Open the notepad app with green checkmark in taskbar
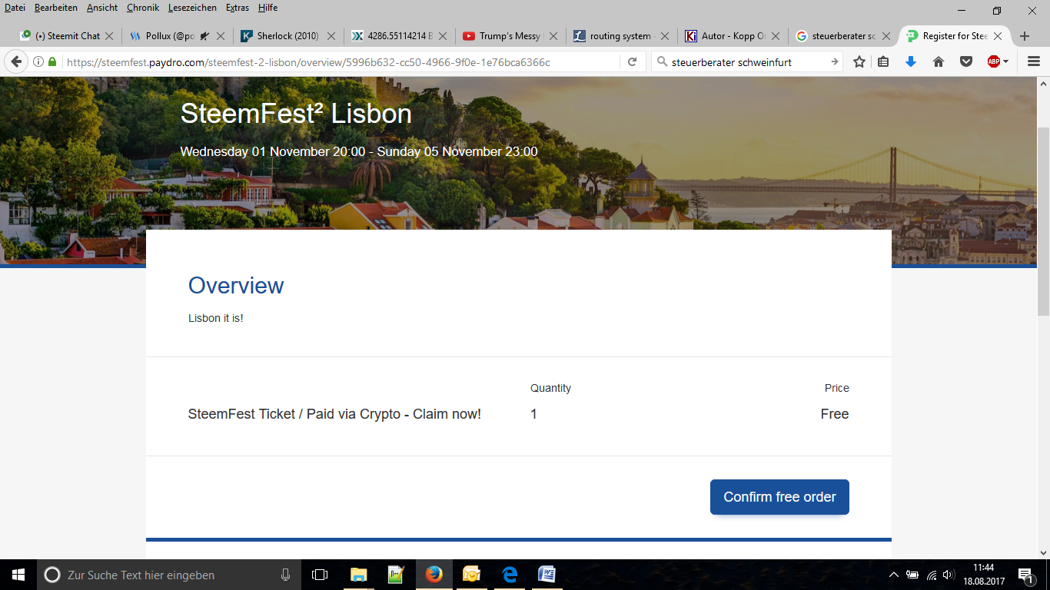 (x=397, y=575)
